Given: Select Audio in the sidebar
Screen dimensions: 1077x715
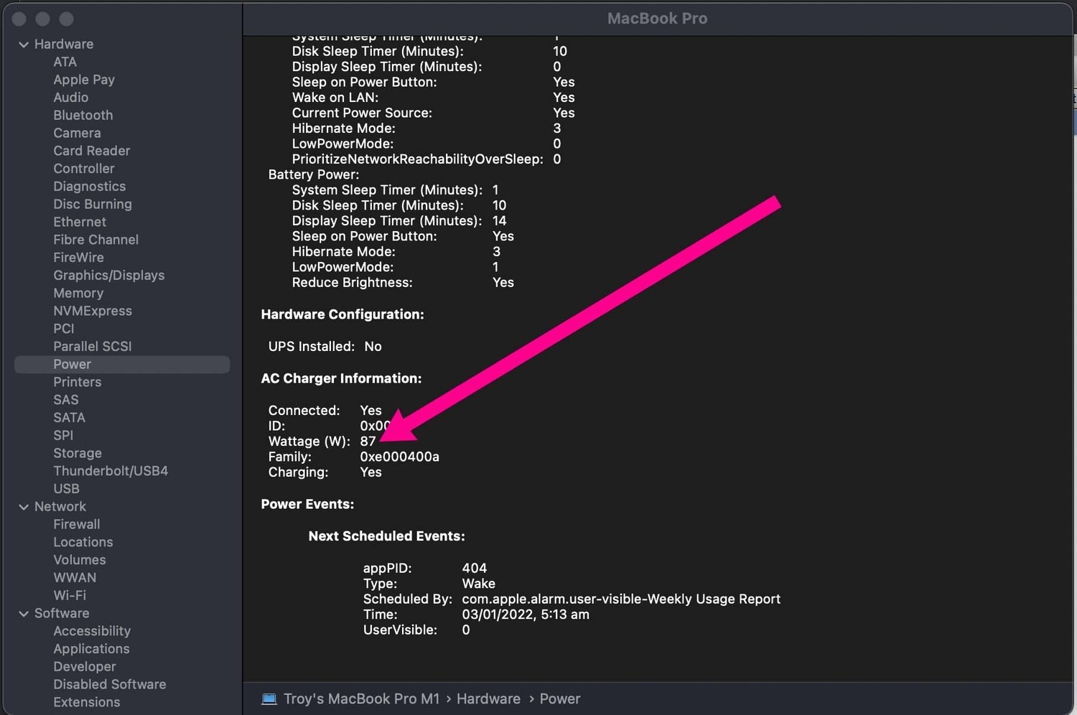Looking at the screenshot, I should click(70, 98).
